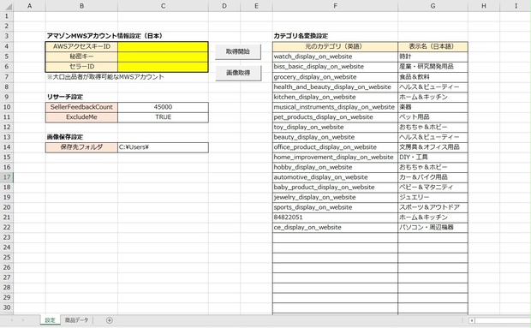Select the yellow セラーID input cell
531x328 pixels.
[163, 67]
